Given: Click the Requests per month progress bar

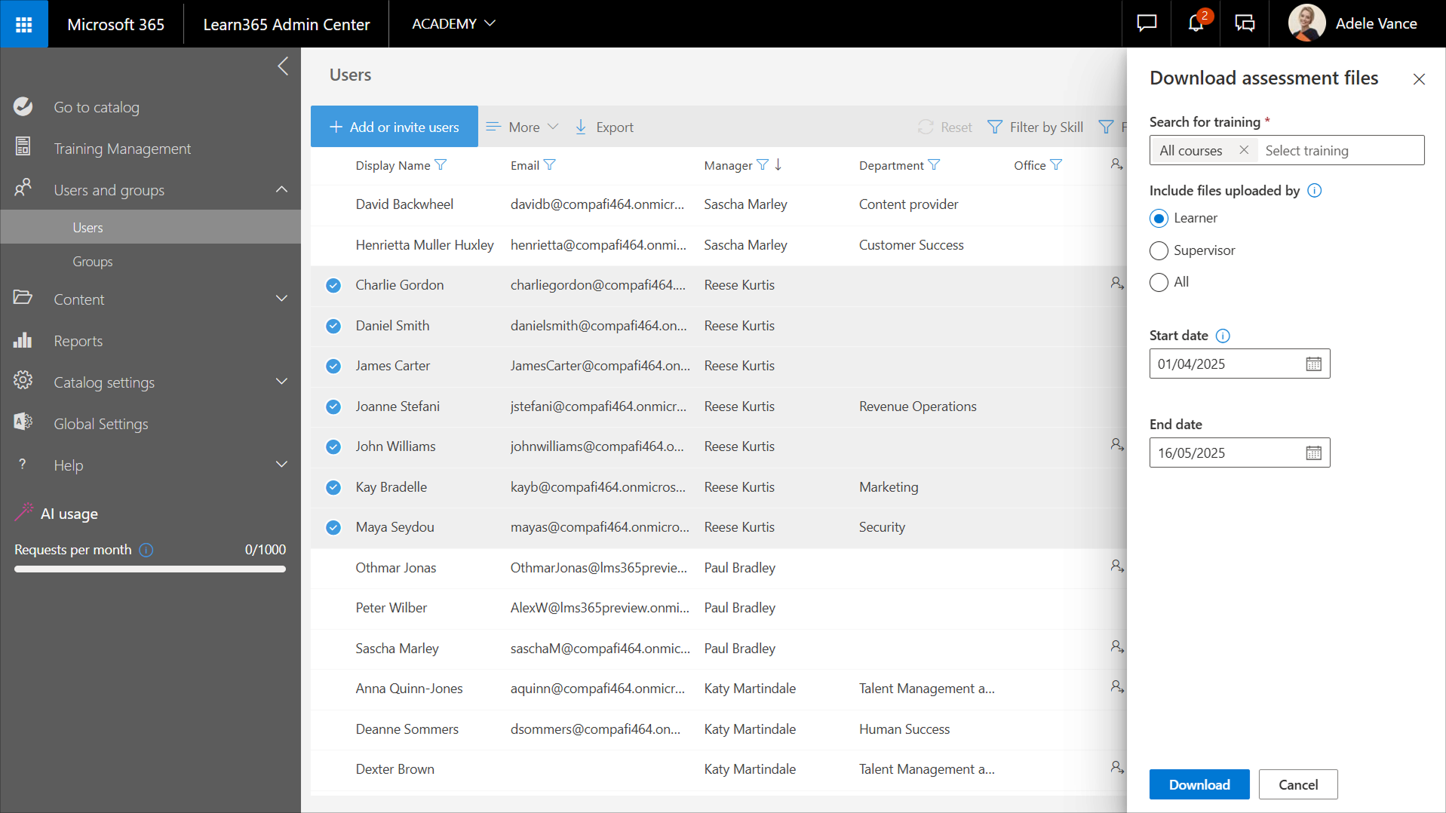Looking at the screenshot, I should pyautogui.click(x=150, y=569).
